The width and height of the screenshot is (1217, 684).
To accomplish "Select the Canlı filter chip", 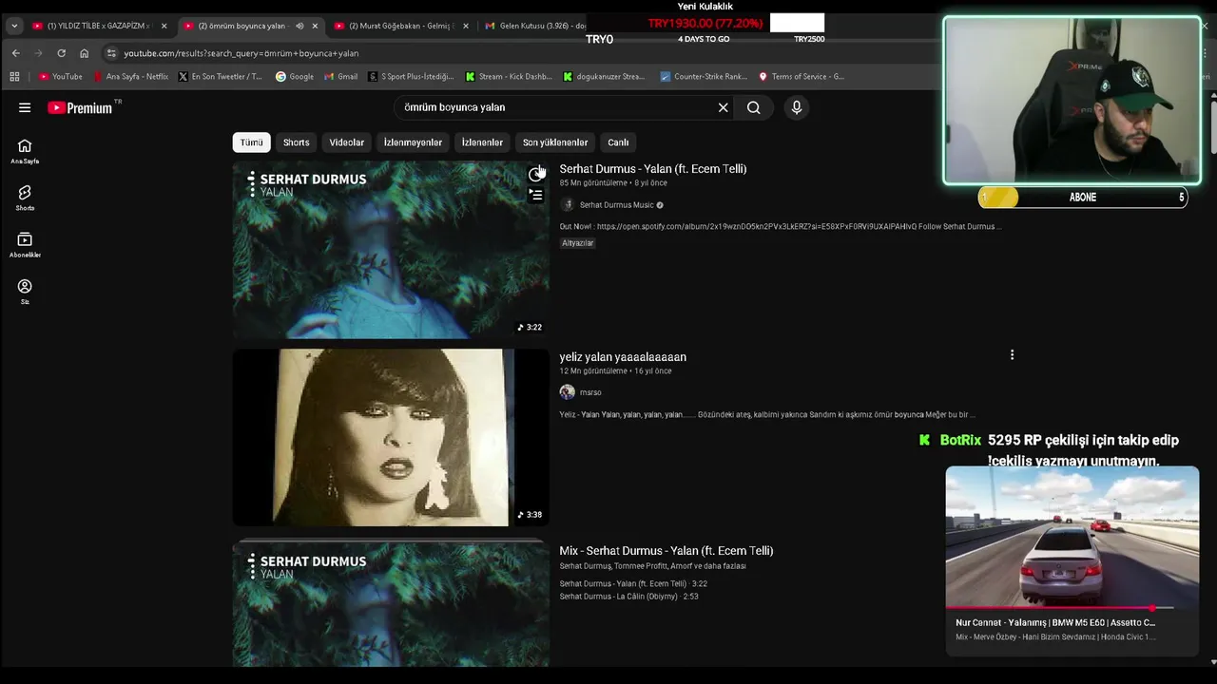I will click(x=618, y=142).
